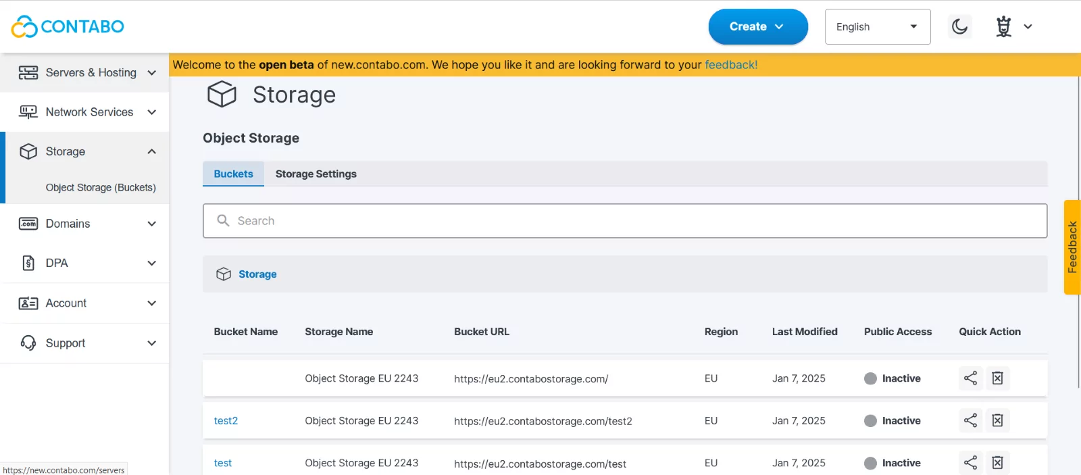Share the unnamed root bucket row

point(970,378)
